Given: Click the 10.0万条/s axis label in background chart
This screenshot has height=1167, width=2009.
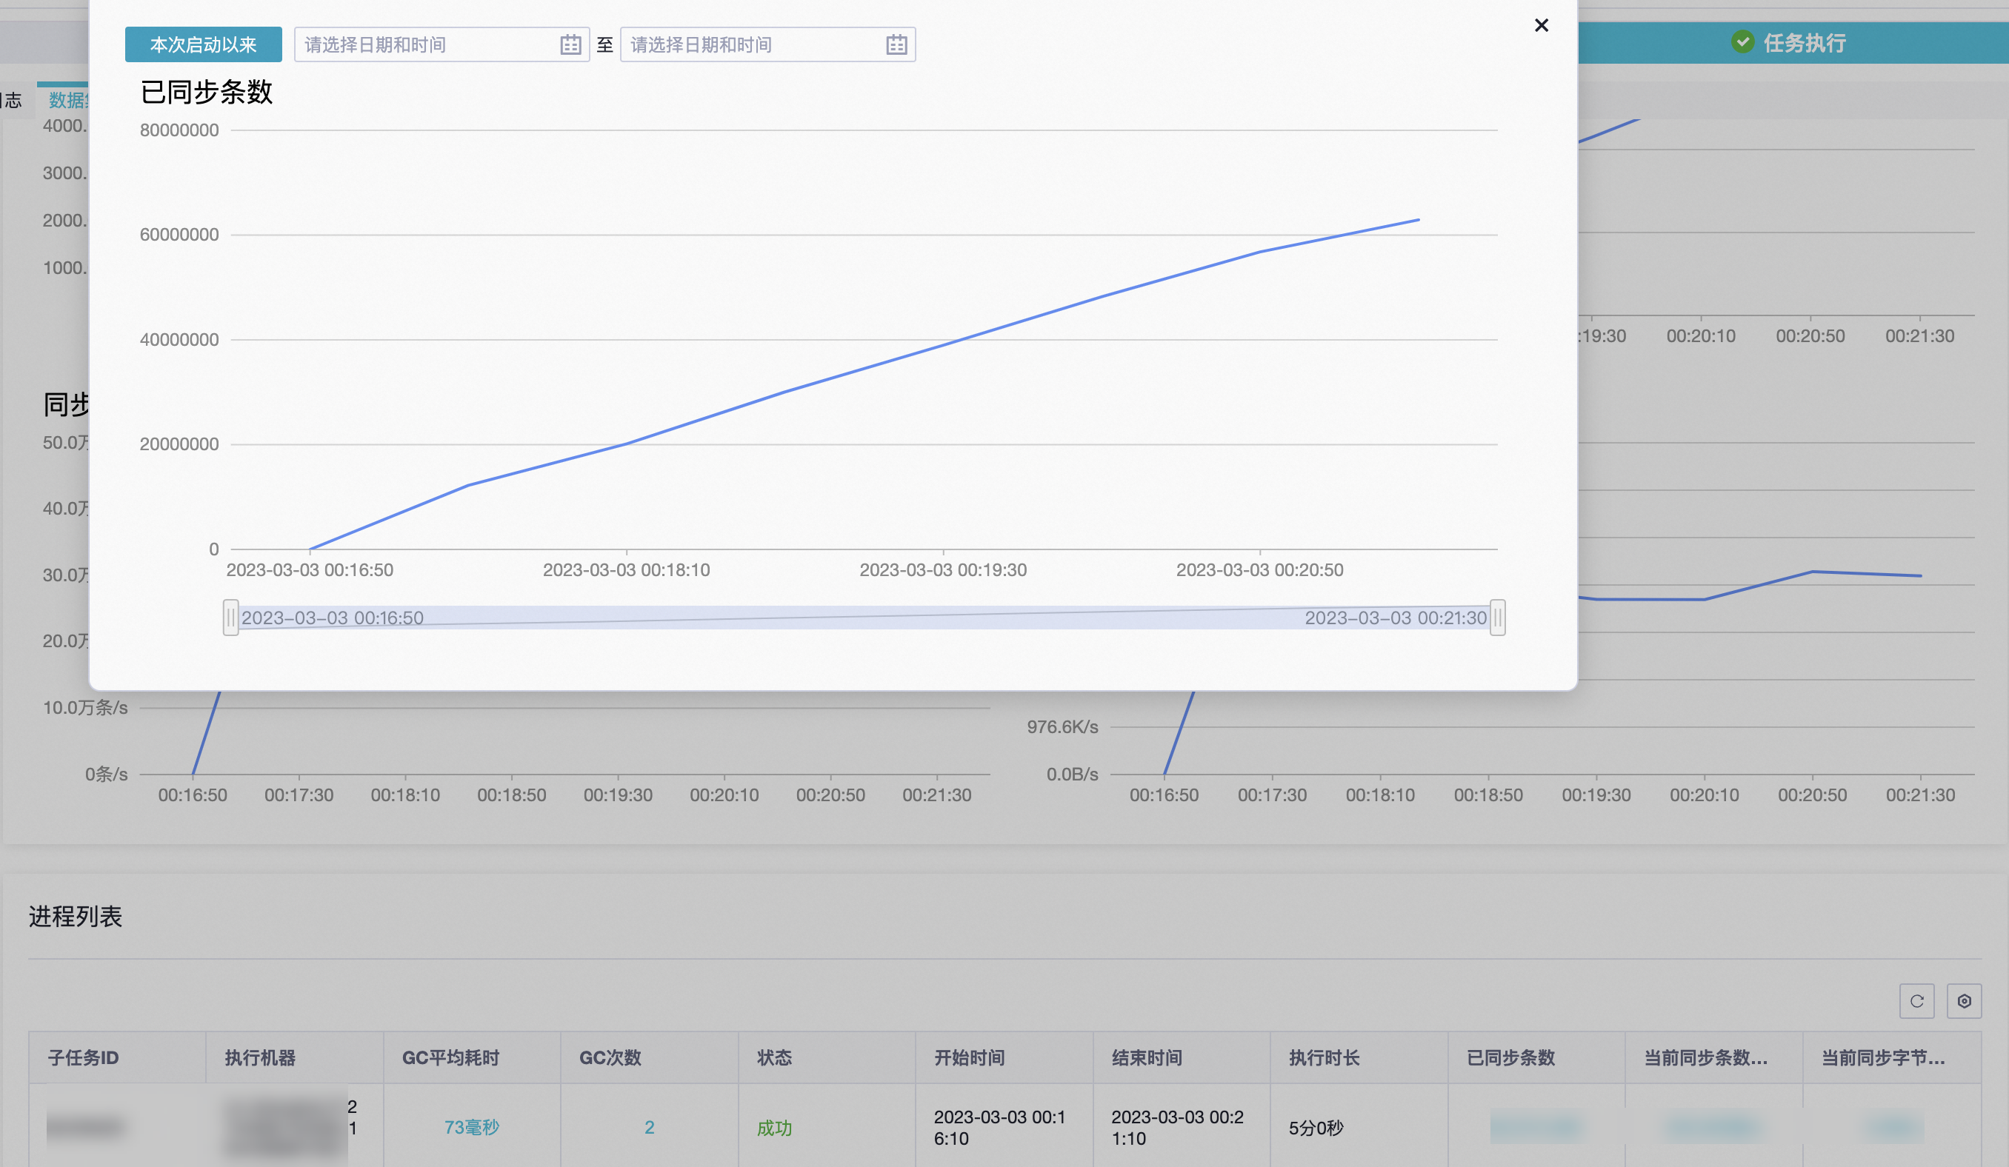Looking at the screenshot, I should pyautogui.click(x=85, y=708).
